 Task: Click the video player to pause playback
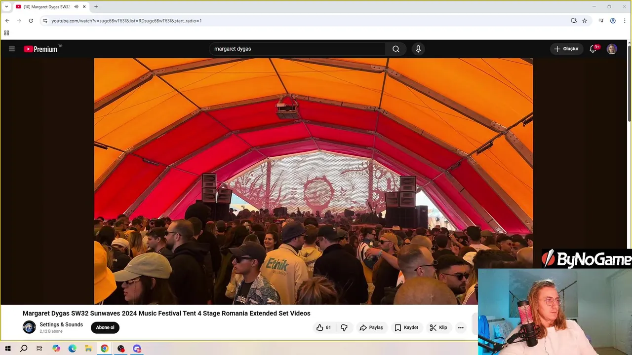pos(313,181)
